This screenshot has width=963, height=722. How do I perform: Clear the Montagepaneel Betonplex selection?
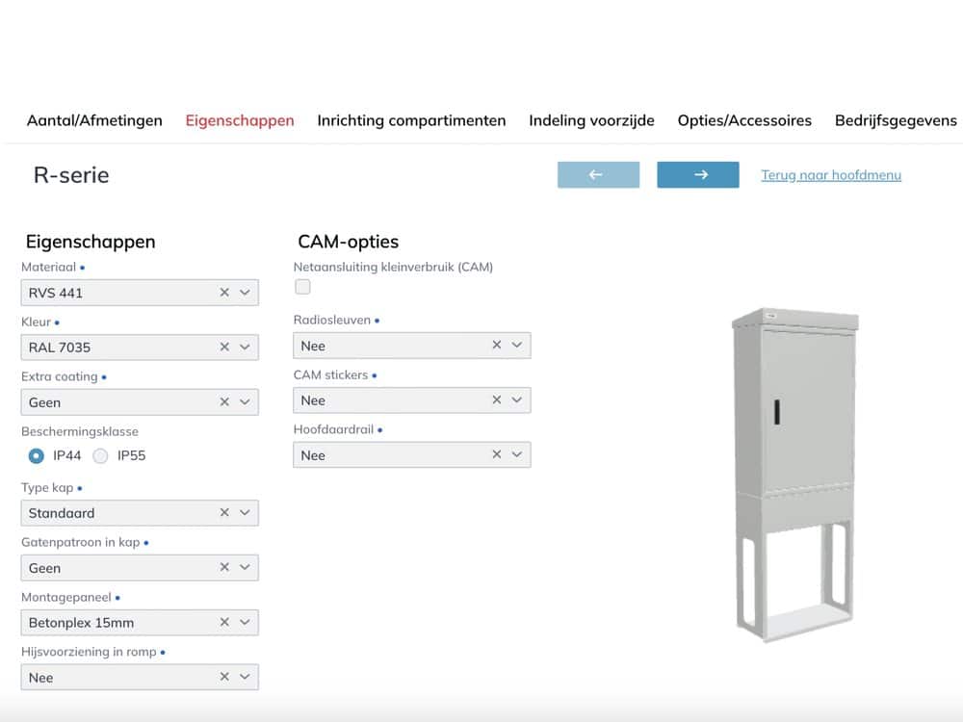point(224,622)
